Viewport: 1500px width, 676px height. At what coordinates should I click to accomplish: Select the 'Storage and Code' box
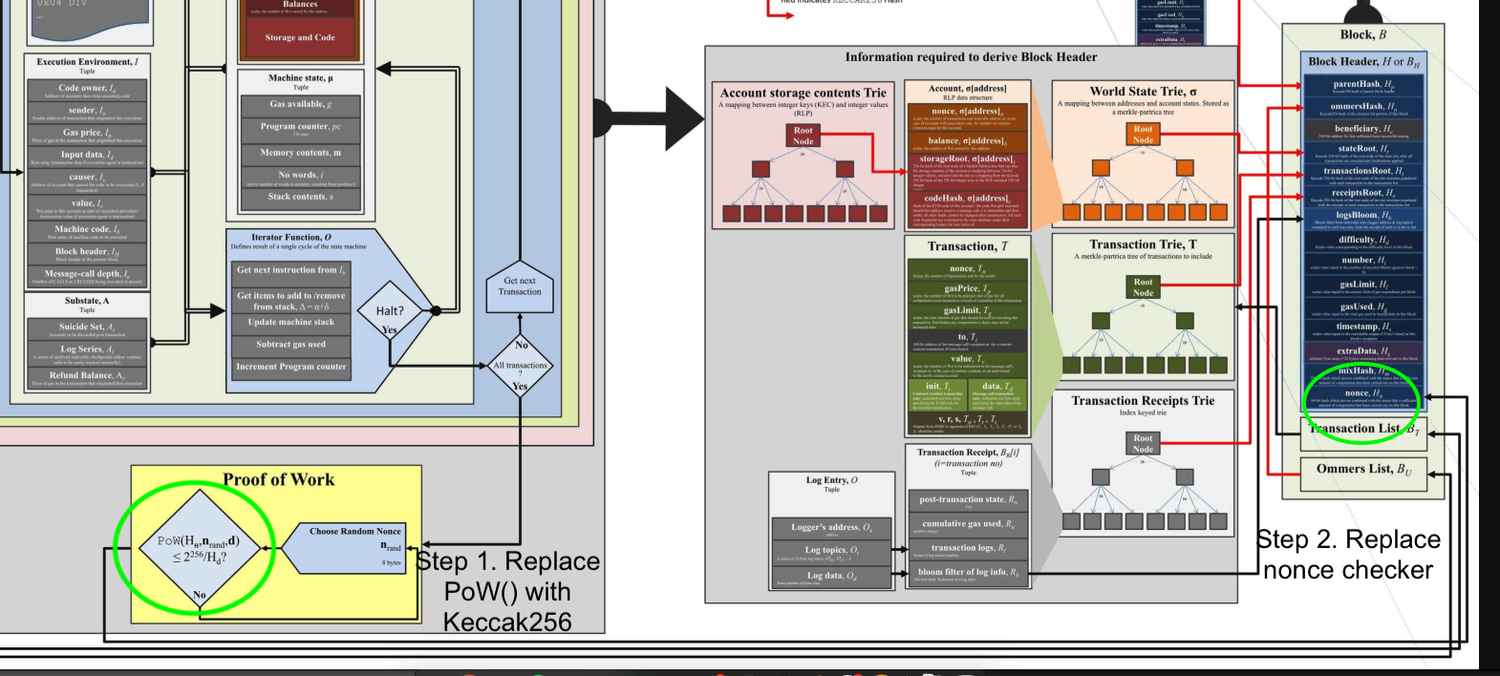(300, 38)
